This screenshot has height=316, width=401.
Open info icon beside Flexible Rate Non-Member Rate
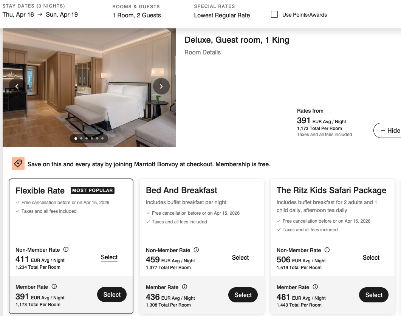click(x=66, y=249)
